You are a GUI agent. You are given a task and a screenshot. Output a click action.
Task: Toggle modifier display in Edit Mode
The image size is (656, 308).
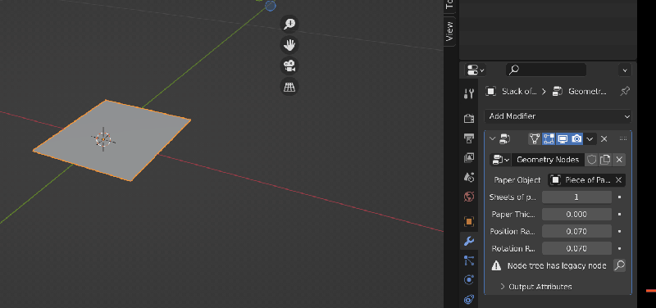(x=549, y=138)
